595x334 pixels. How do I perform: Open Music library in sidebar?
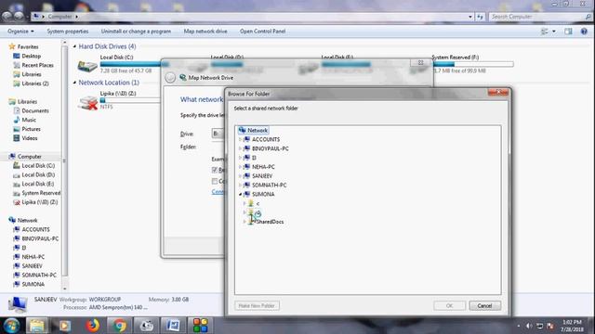pyautogui.click(x=29, y=120)
